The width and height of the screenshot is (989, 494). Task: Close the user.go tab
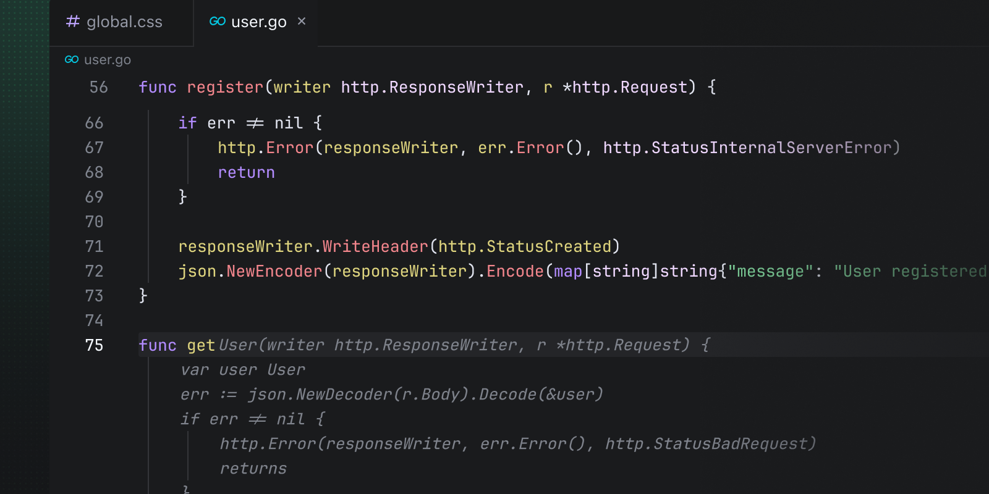[x=302, y=22]
